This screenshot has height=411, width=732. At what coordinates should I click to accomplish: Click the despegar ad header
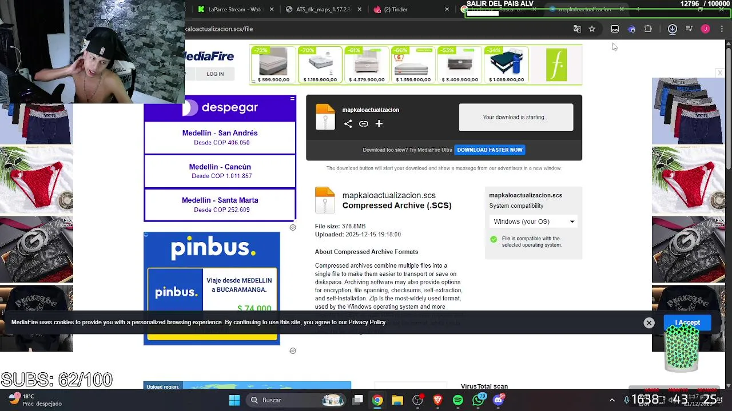[x=220, y=107]
